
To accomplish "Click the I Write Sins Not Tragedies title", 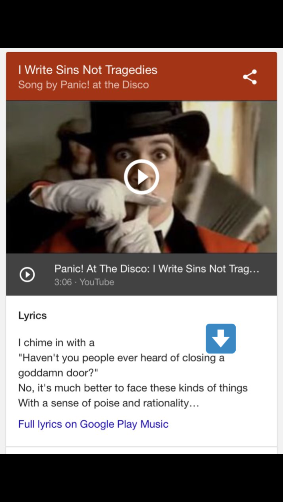I will click(x=88, y=70).
